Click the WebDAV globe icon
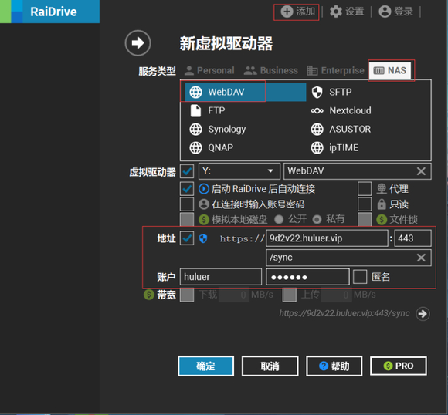The image size is (448, 415). pyautogui.click(x=195, y=93)
